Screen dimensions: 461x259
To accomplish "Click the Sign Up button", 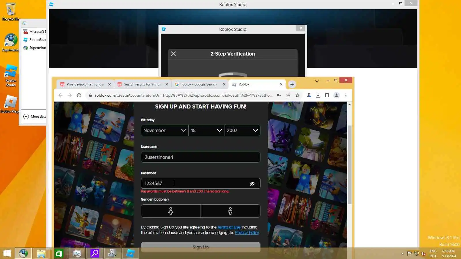I will click(201, 247).
